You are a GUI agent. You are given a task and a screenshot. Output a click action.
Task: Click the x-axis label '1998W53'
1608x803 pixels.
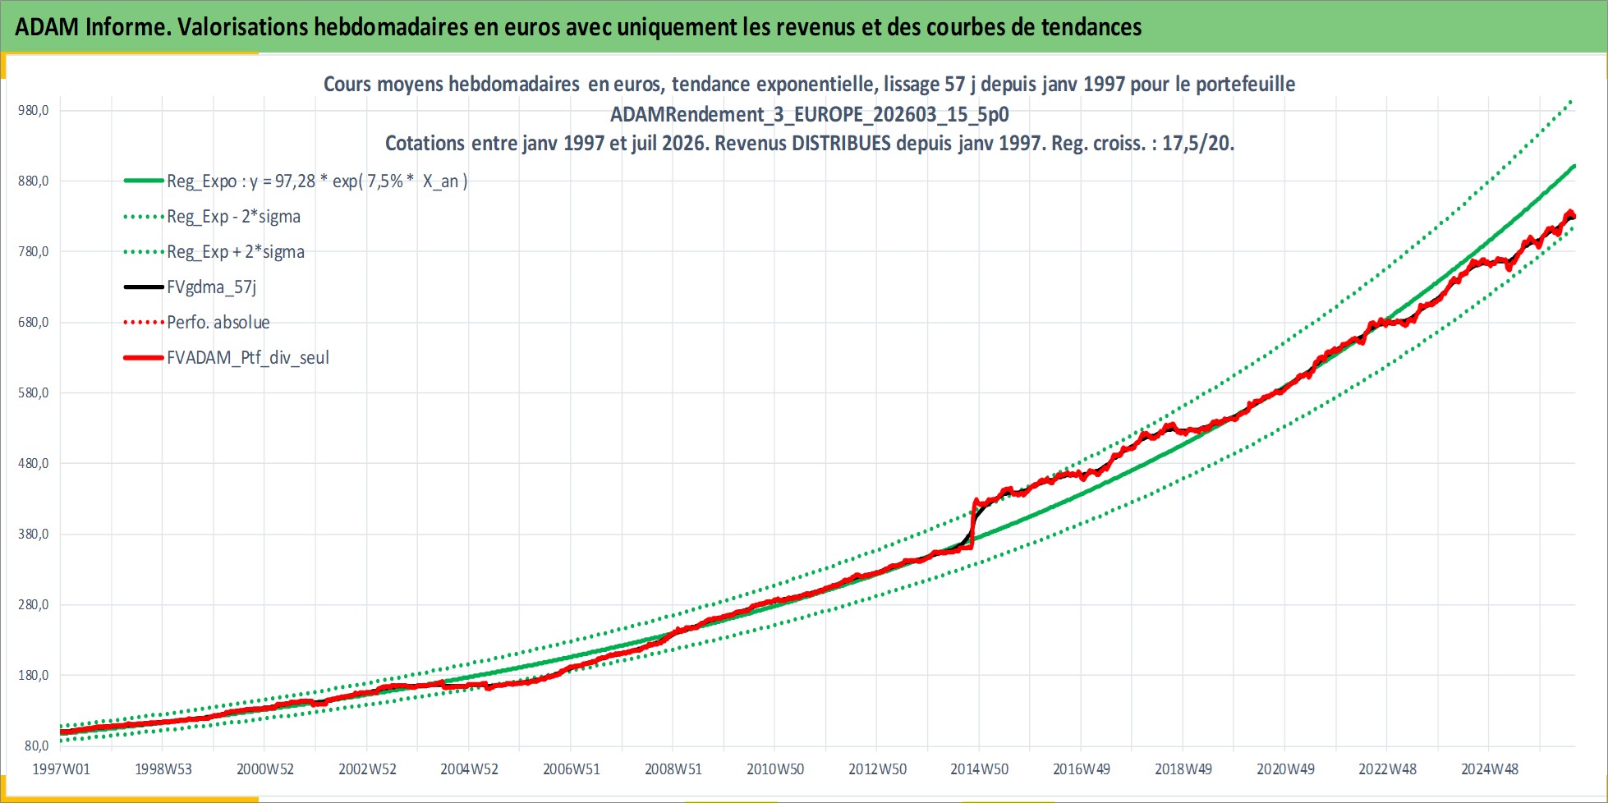pos(163,769)
